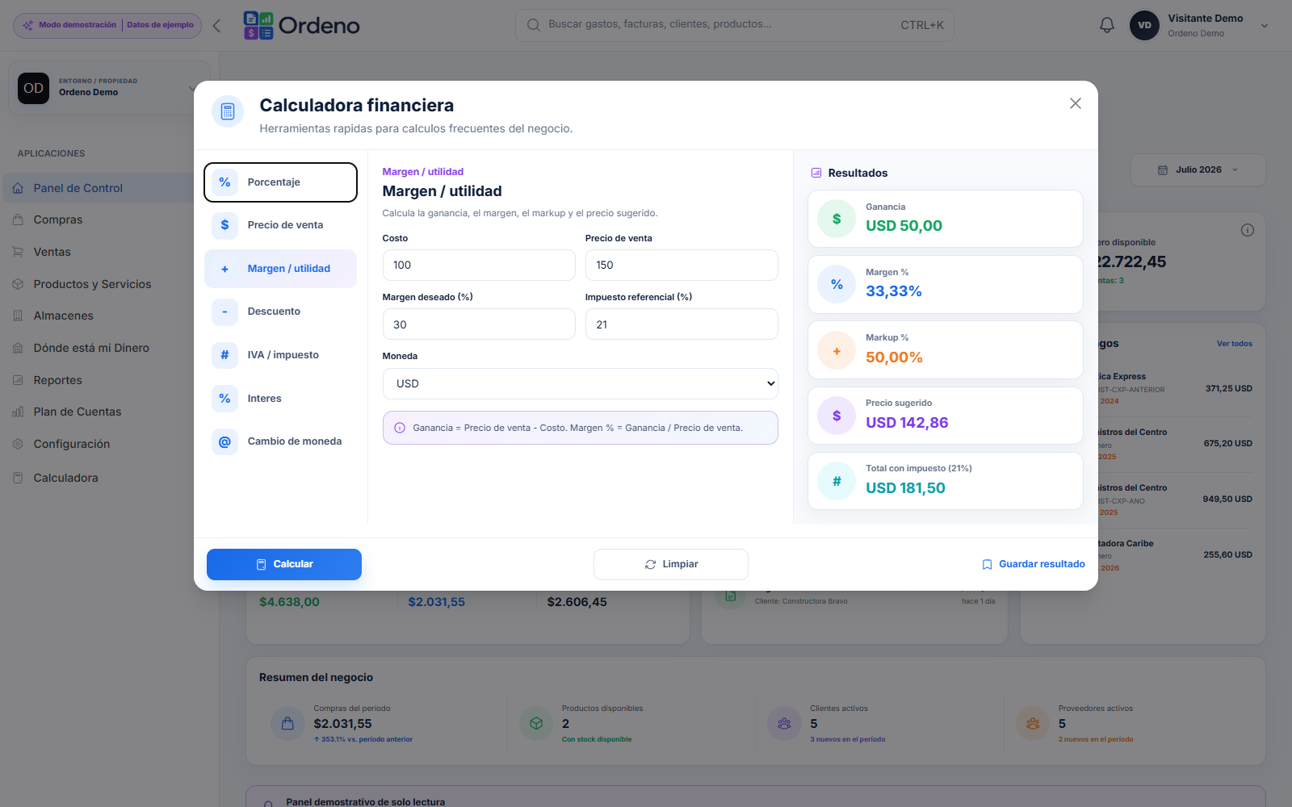
Task: Expand the Visitante Demo user menu
Action: pyautogui.click(x=1265, y=26)
